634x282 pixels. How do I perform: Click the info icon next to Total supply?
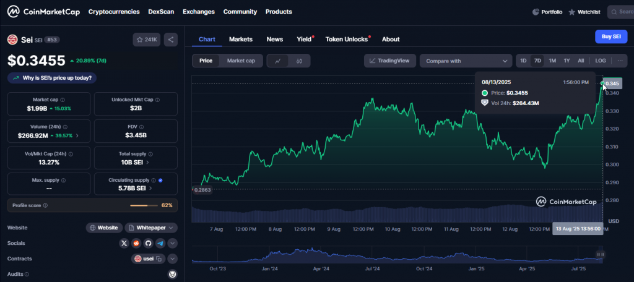click(x=150, y=153)
